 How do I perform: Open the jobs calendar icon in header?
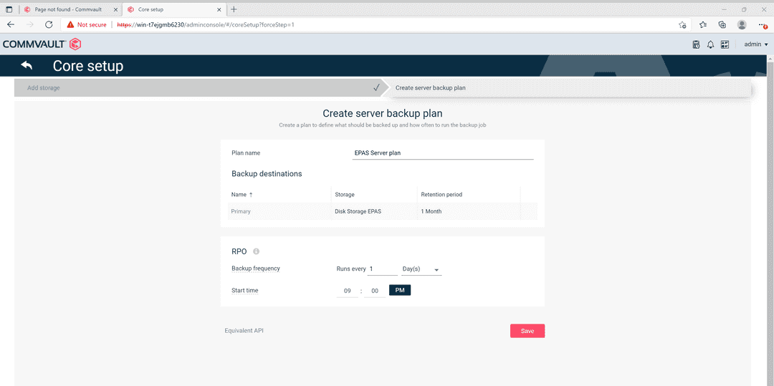point(696,44)
